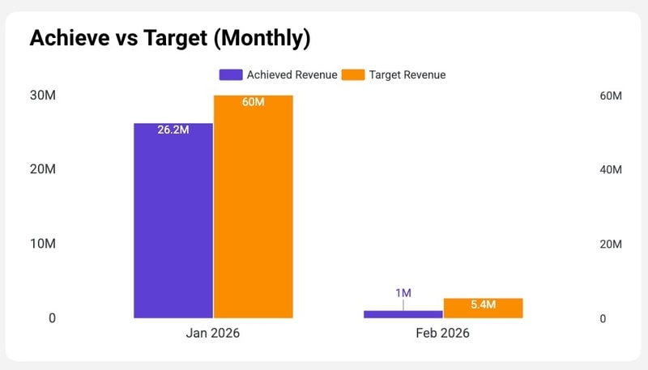Click the orange Target Revenue legend swatch

coord(352,74)
